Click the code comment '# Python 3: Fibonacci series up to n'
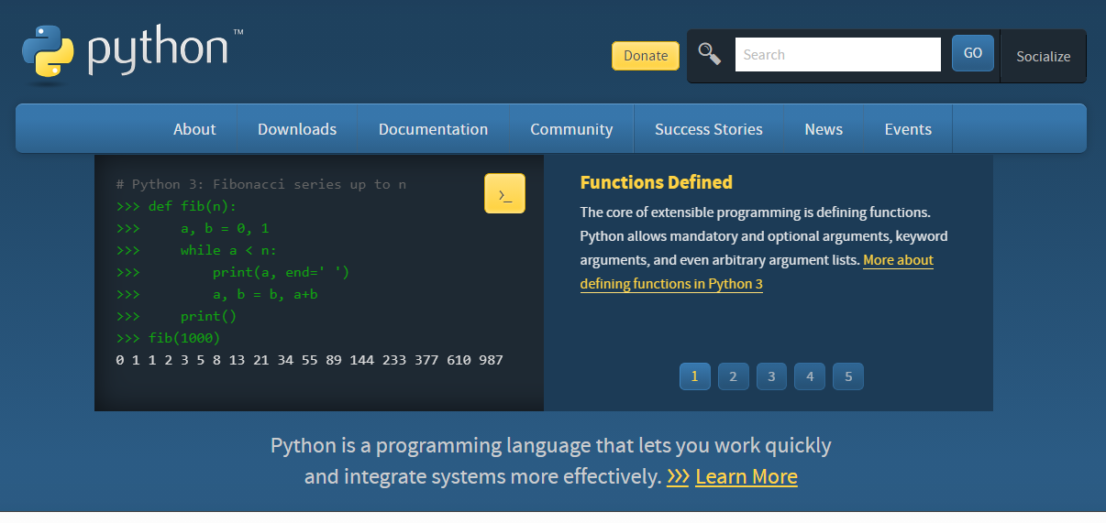The width and height of the screenshot is (1106, 523). pos(261,184)
